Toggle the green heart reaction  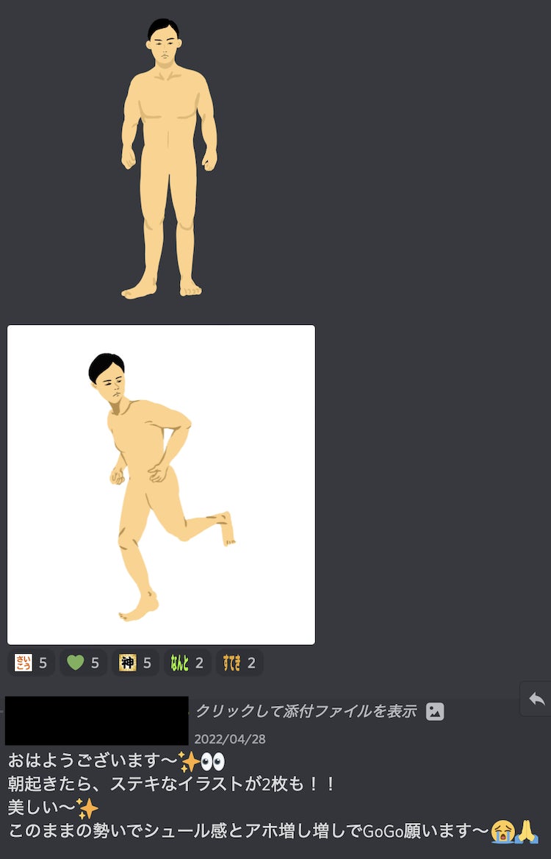click(x=83, y=663)
